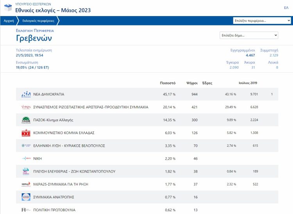
Task: Click the ΠΑΣΟΚ green sun logo
Action: coord(26,120)
